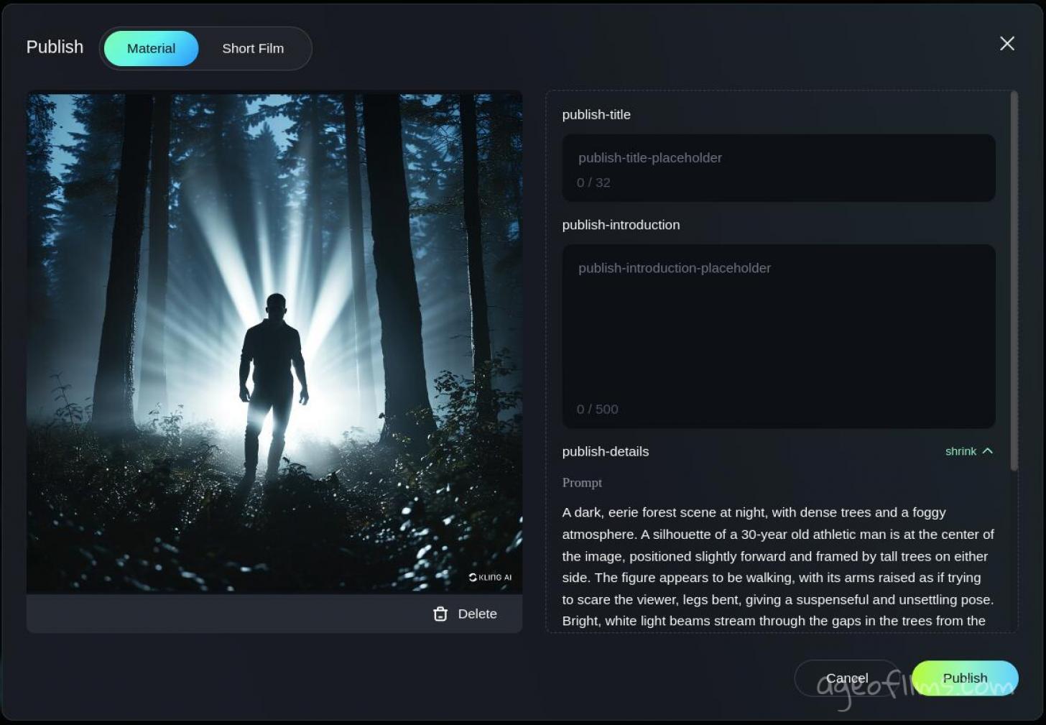Viewport: 1046px width, 725px height.
Task: Focus the publish-title input field
Action: (x=778, y=158)
